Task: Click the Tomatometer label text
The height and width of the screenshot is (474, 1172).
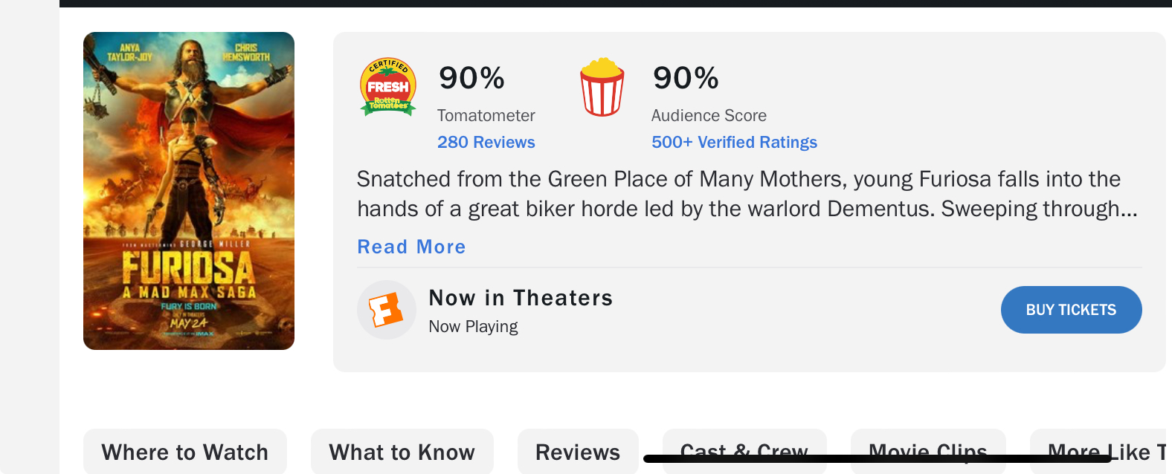Action: point(486,115)
